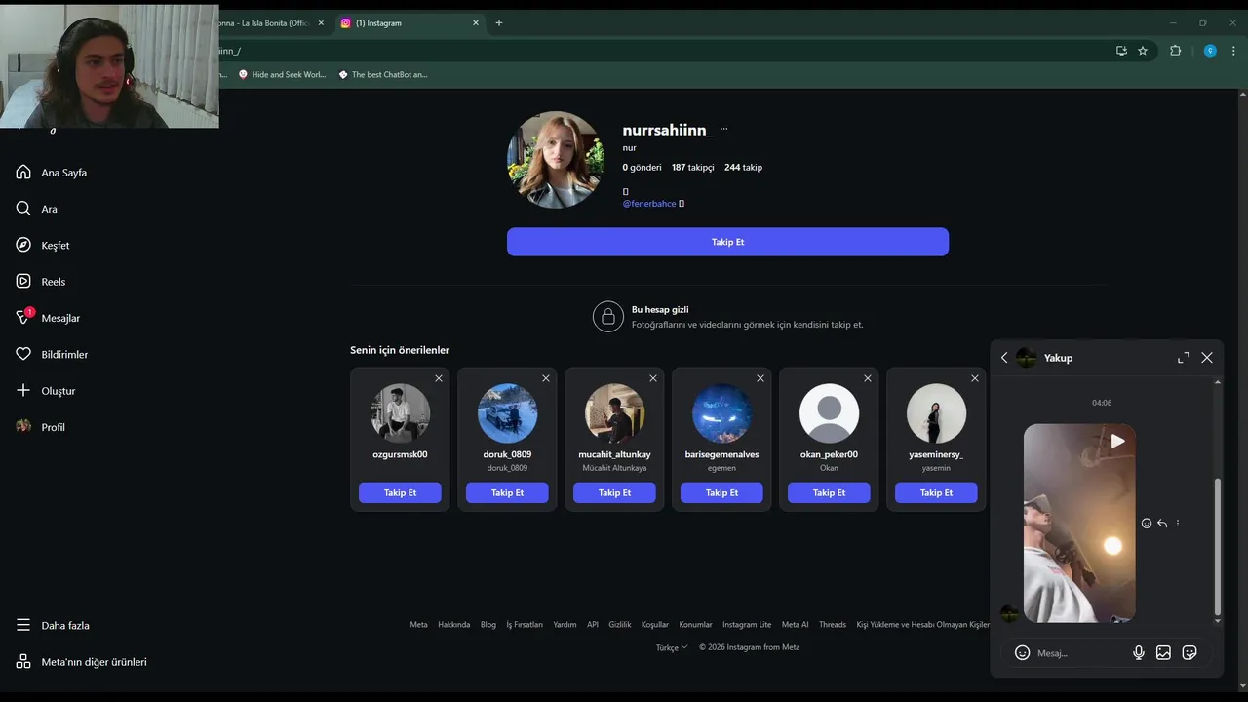Dismiss ozgursmsk00 suggestion card
The width and height of the screenshot is (1248, 702).
(x=439, y=378)
